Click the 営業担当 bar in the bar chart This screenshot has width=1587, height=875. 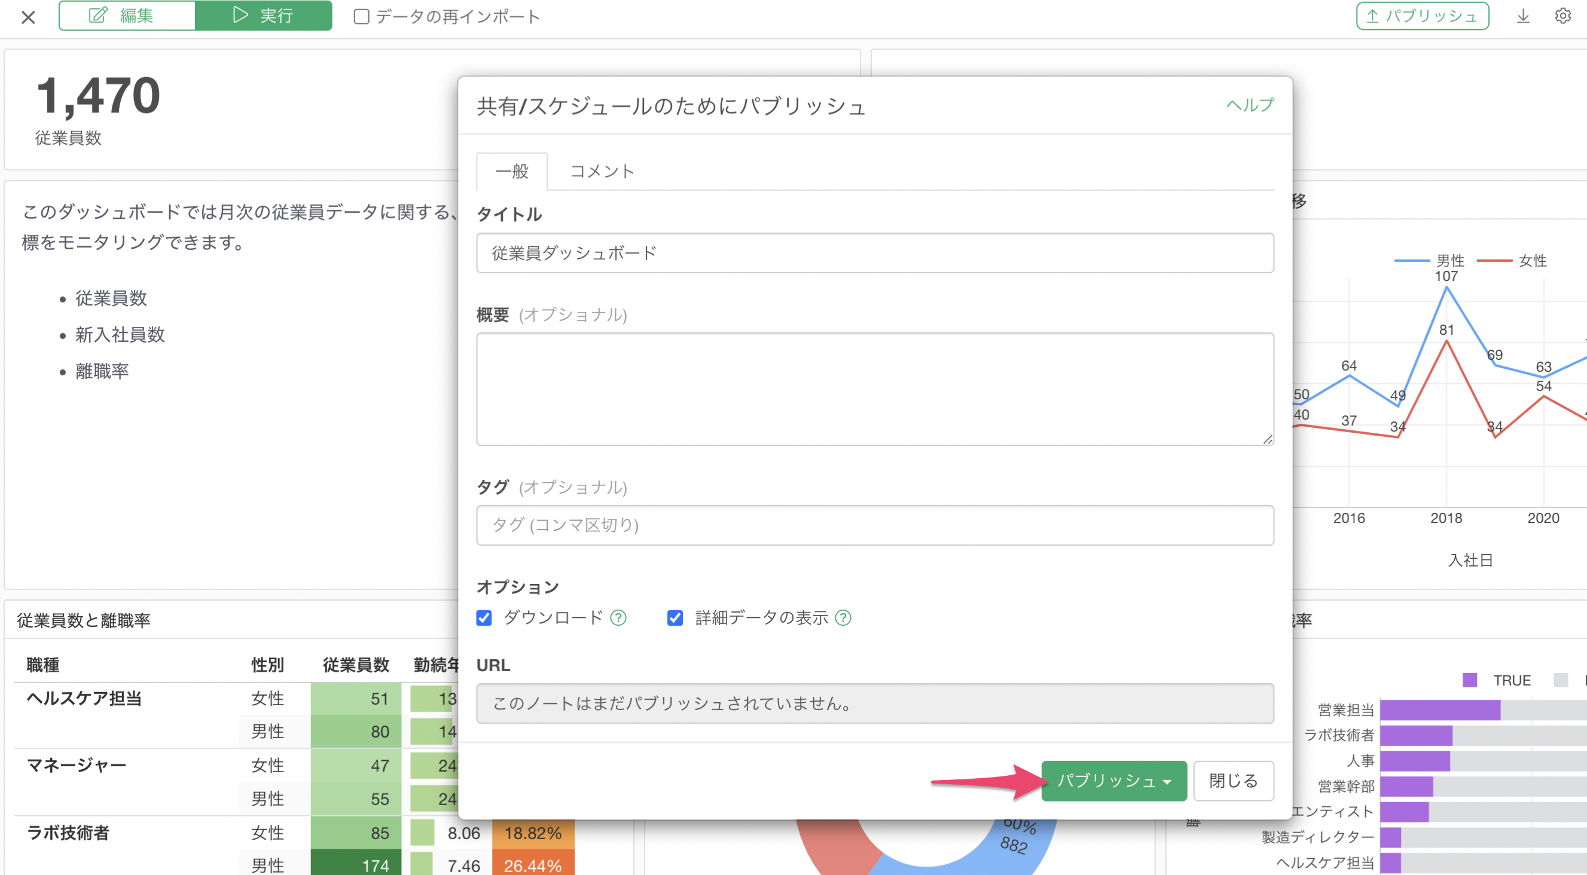(x=1440, y=710)
